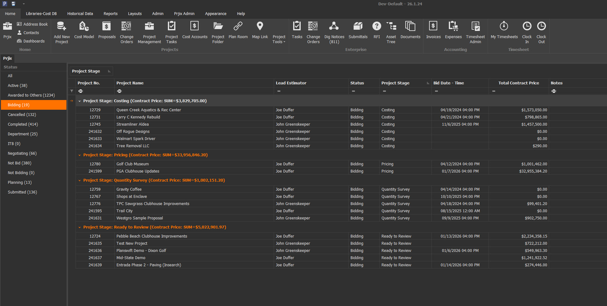The height and width of the screenshot is (306, 607).
Task: Open the Cost Model tool
Action: pos(84,31)
